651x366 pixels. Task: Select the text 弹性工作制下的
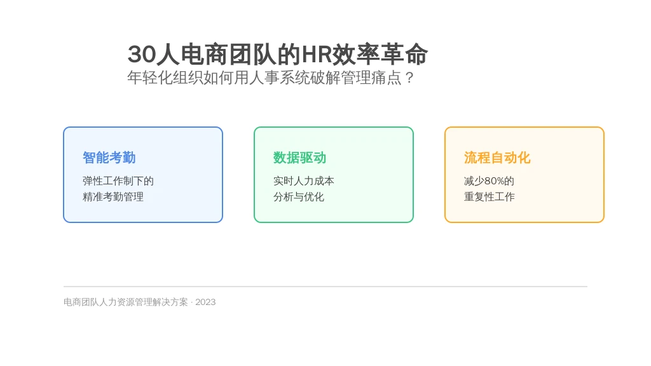(x=118, y=181)
